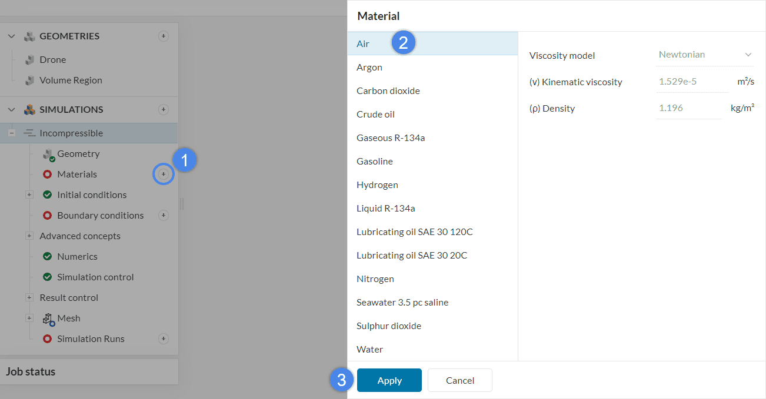Click the Drone geometry cube icon
This screenshot has width=766, height=399.
[29, 60]
